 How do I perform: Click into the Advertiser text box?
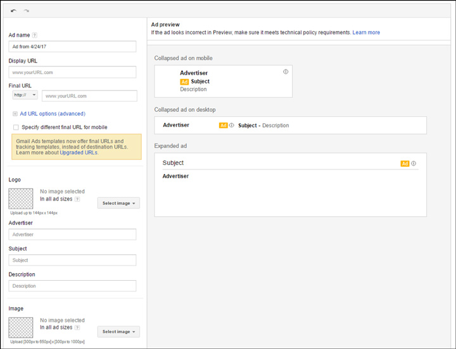[x=73, y=235]
